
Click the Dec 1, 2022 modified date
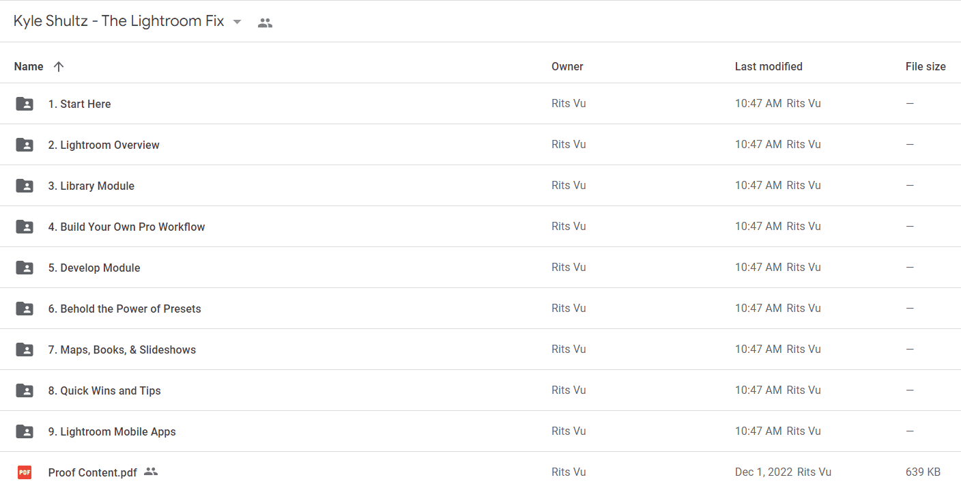[x=764, y=472]
